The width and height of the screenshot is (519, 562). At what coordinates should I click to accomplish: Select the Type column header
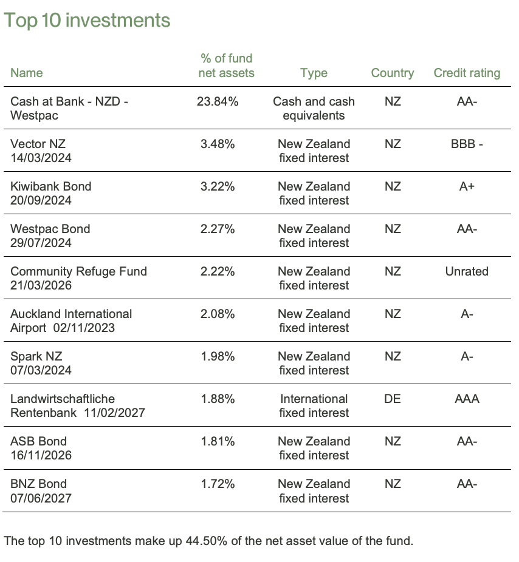pos(314,73)
